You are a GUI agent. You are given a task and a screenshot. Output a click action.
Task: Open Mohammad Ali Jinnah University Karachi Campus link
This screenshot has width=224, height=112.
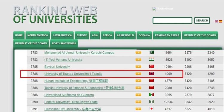point(79,53)
